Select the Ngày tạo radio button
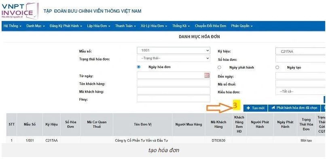The image size is (326, 159). click(277, 67)
